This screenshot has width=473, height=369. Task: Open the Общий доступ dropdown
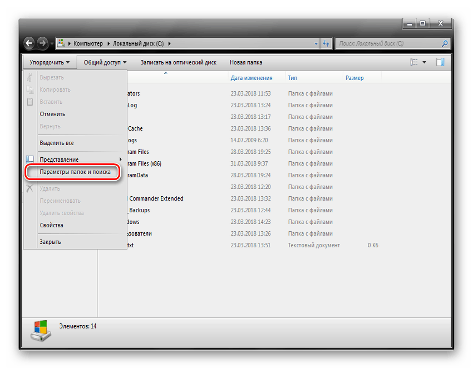point(105,62)
